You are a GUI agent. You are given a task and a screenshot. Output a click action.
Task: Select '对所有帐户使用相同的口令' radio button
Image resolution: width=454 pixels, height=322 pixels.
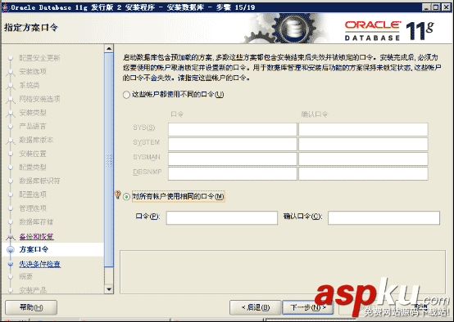pos(126,197)
